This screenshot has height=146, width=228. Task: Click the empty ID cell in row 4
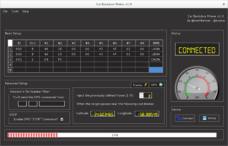click(19, 65)
